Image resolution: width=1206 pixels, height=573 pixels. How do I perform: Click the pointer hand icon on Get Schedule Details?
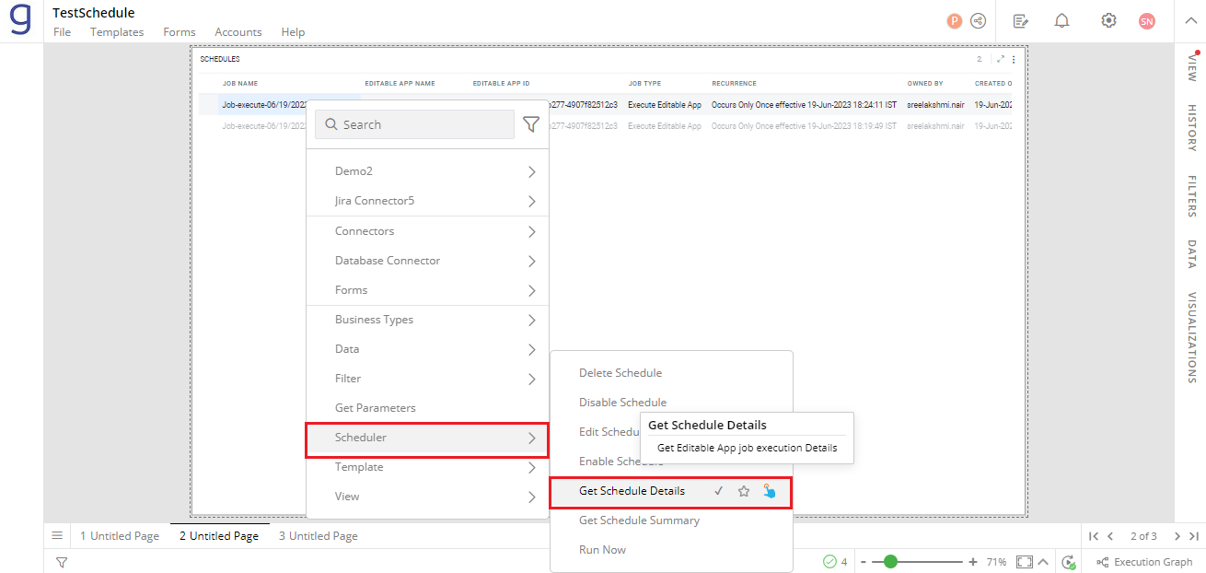point(770,491)
